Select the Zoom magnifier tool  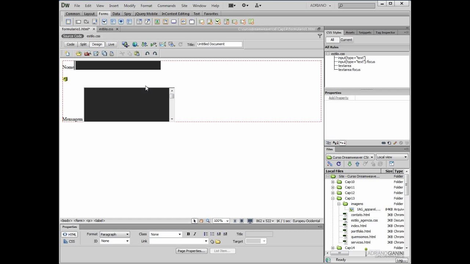point(208,221)
